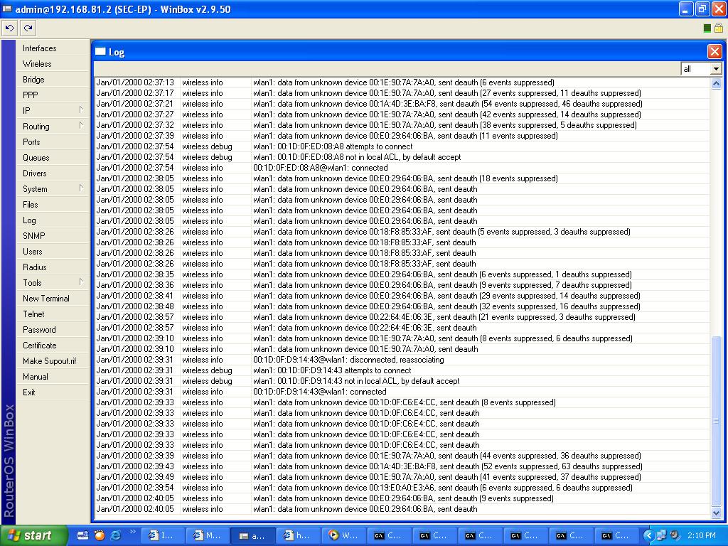The width and height of the screenshot is (728, 546).
Task: Click Log in the sidebar menu
Action: click(x=53, y=220)
